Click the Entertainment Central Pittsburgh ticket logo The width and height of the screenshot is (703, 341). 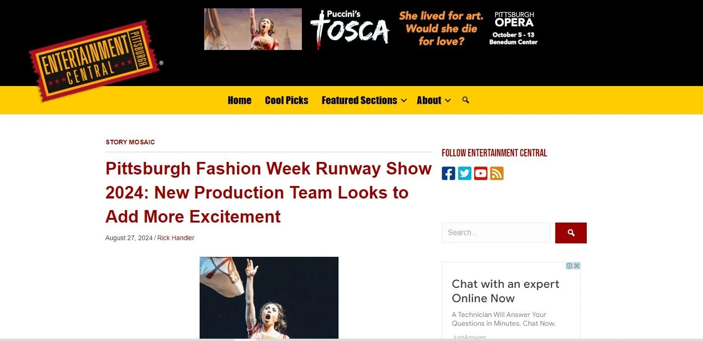(95, 60)
